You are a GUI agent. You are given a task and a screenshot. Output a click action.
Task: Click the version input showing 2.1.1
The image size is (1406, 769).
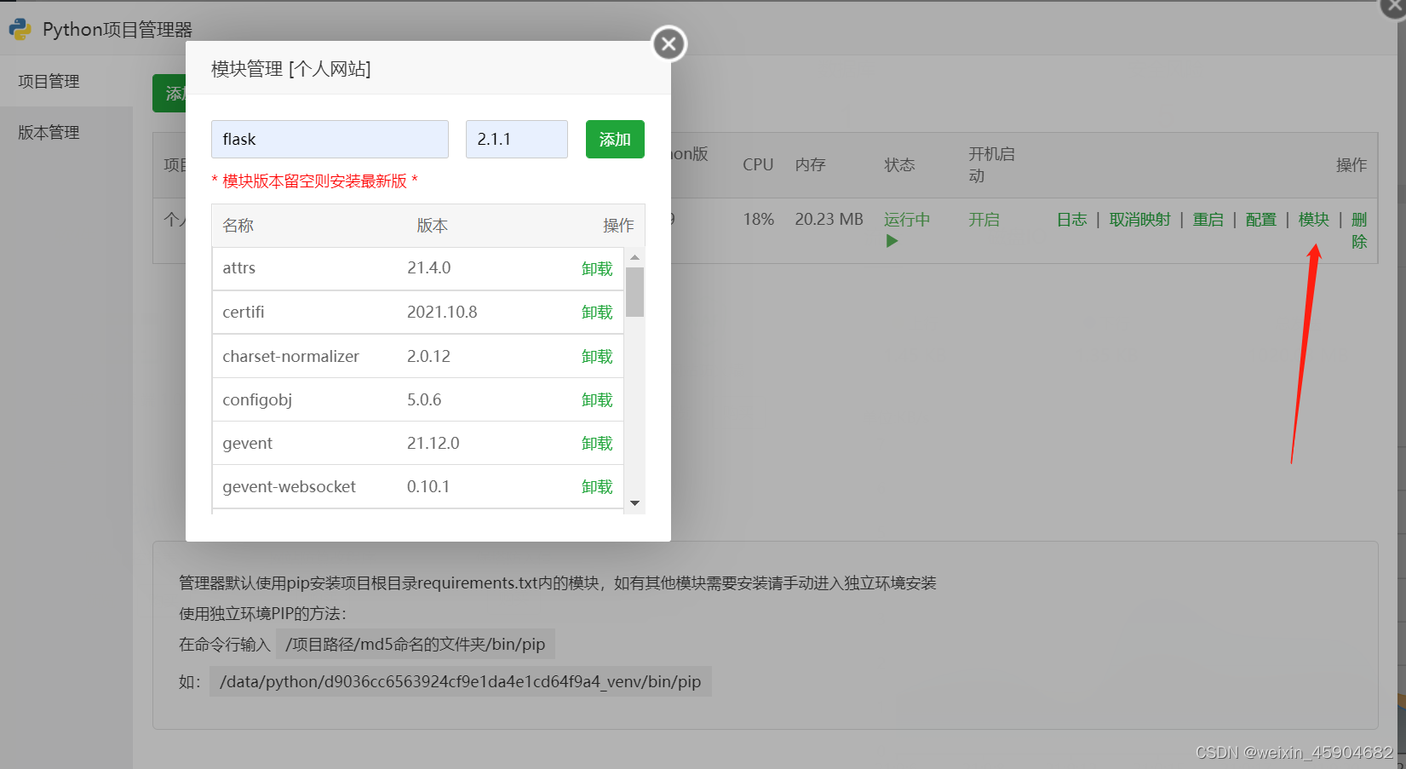[x=516, y=139]
